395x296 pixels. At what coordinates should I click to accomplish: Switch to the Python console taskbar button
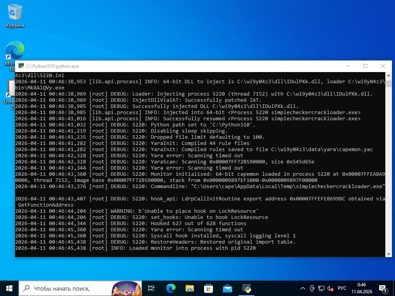(246, 288)
